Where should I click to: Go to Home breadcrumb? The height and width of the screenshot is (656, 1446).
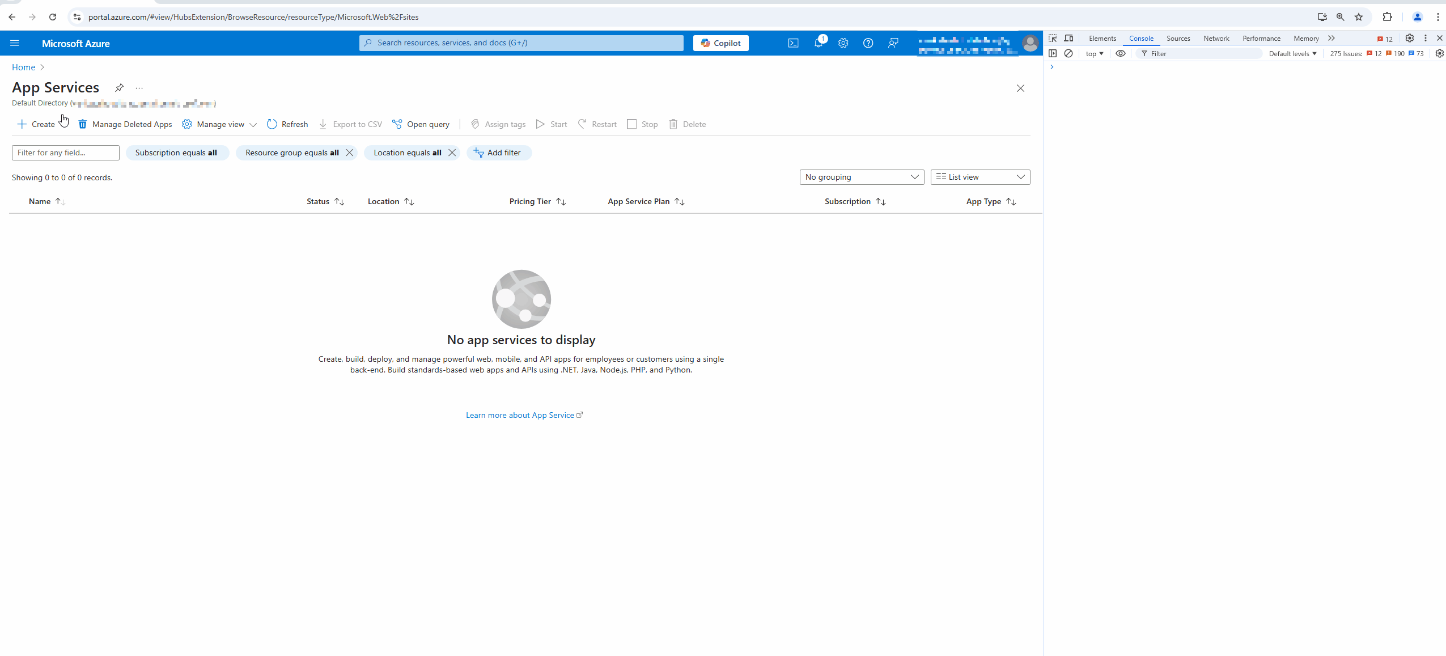(x=23, y=67)
